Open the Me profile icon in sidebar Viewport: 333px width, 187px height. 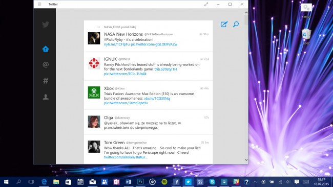[46, 97]
